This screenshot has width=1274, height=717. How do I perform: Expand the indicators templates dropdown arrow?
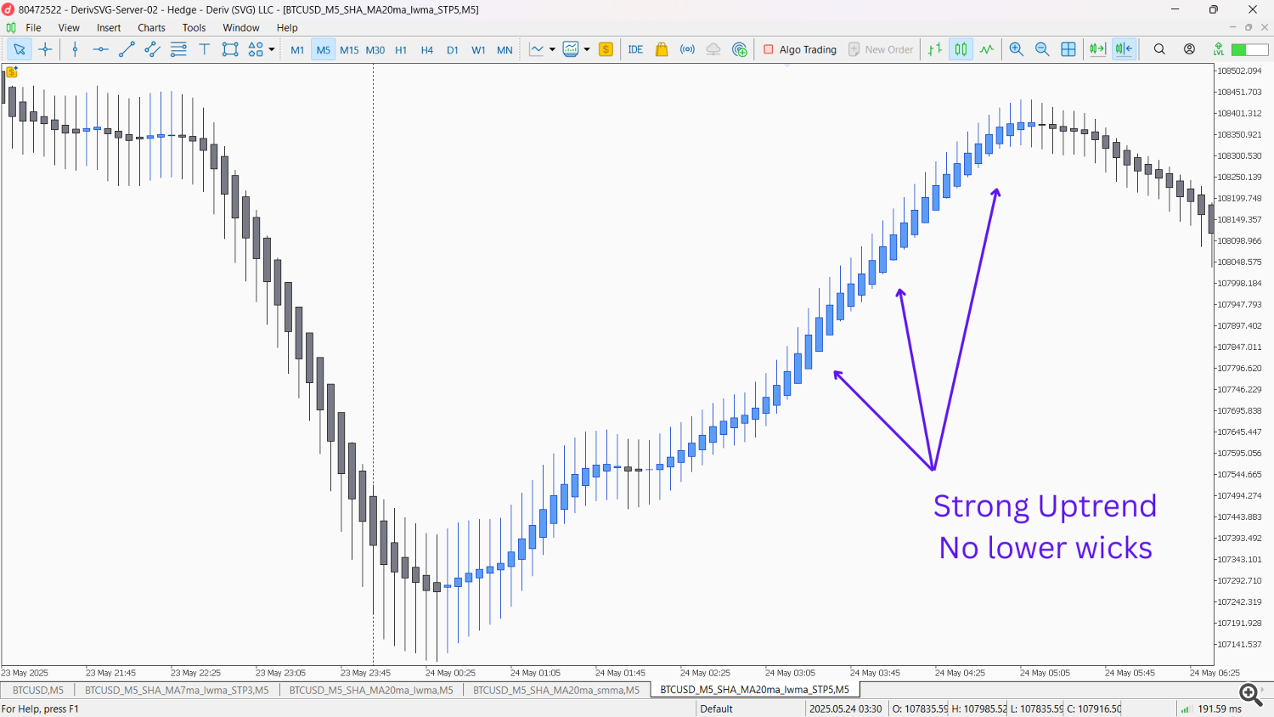587,49
